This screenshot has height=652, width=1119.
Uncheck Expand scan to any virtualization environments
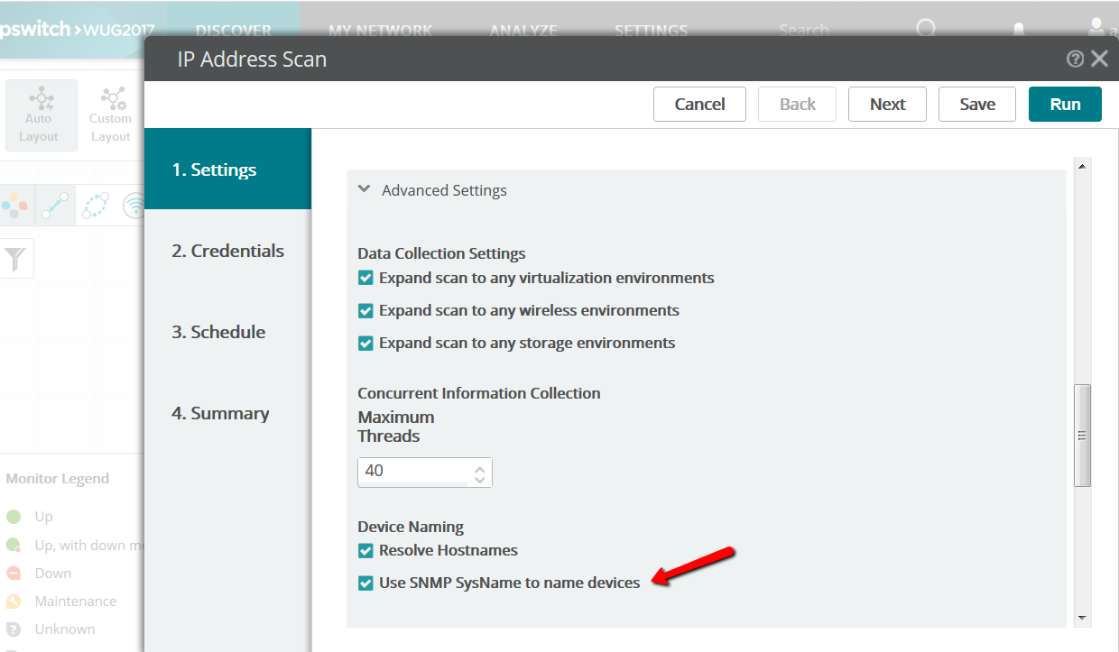pyautogui.click(x=365, y=278)
